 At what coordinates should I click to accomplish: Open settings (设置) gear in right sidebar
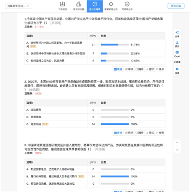point(177,71)
